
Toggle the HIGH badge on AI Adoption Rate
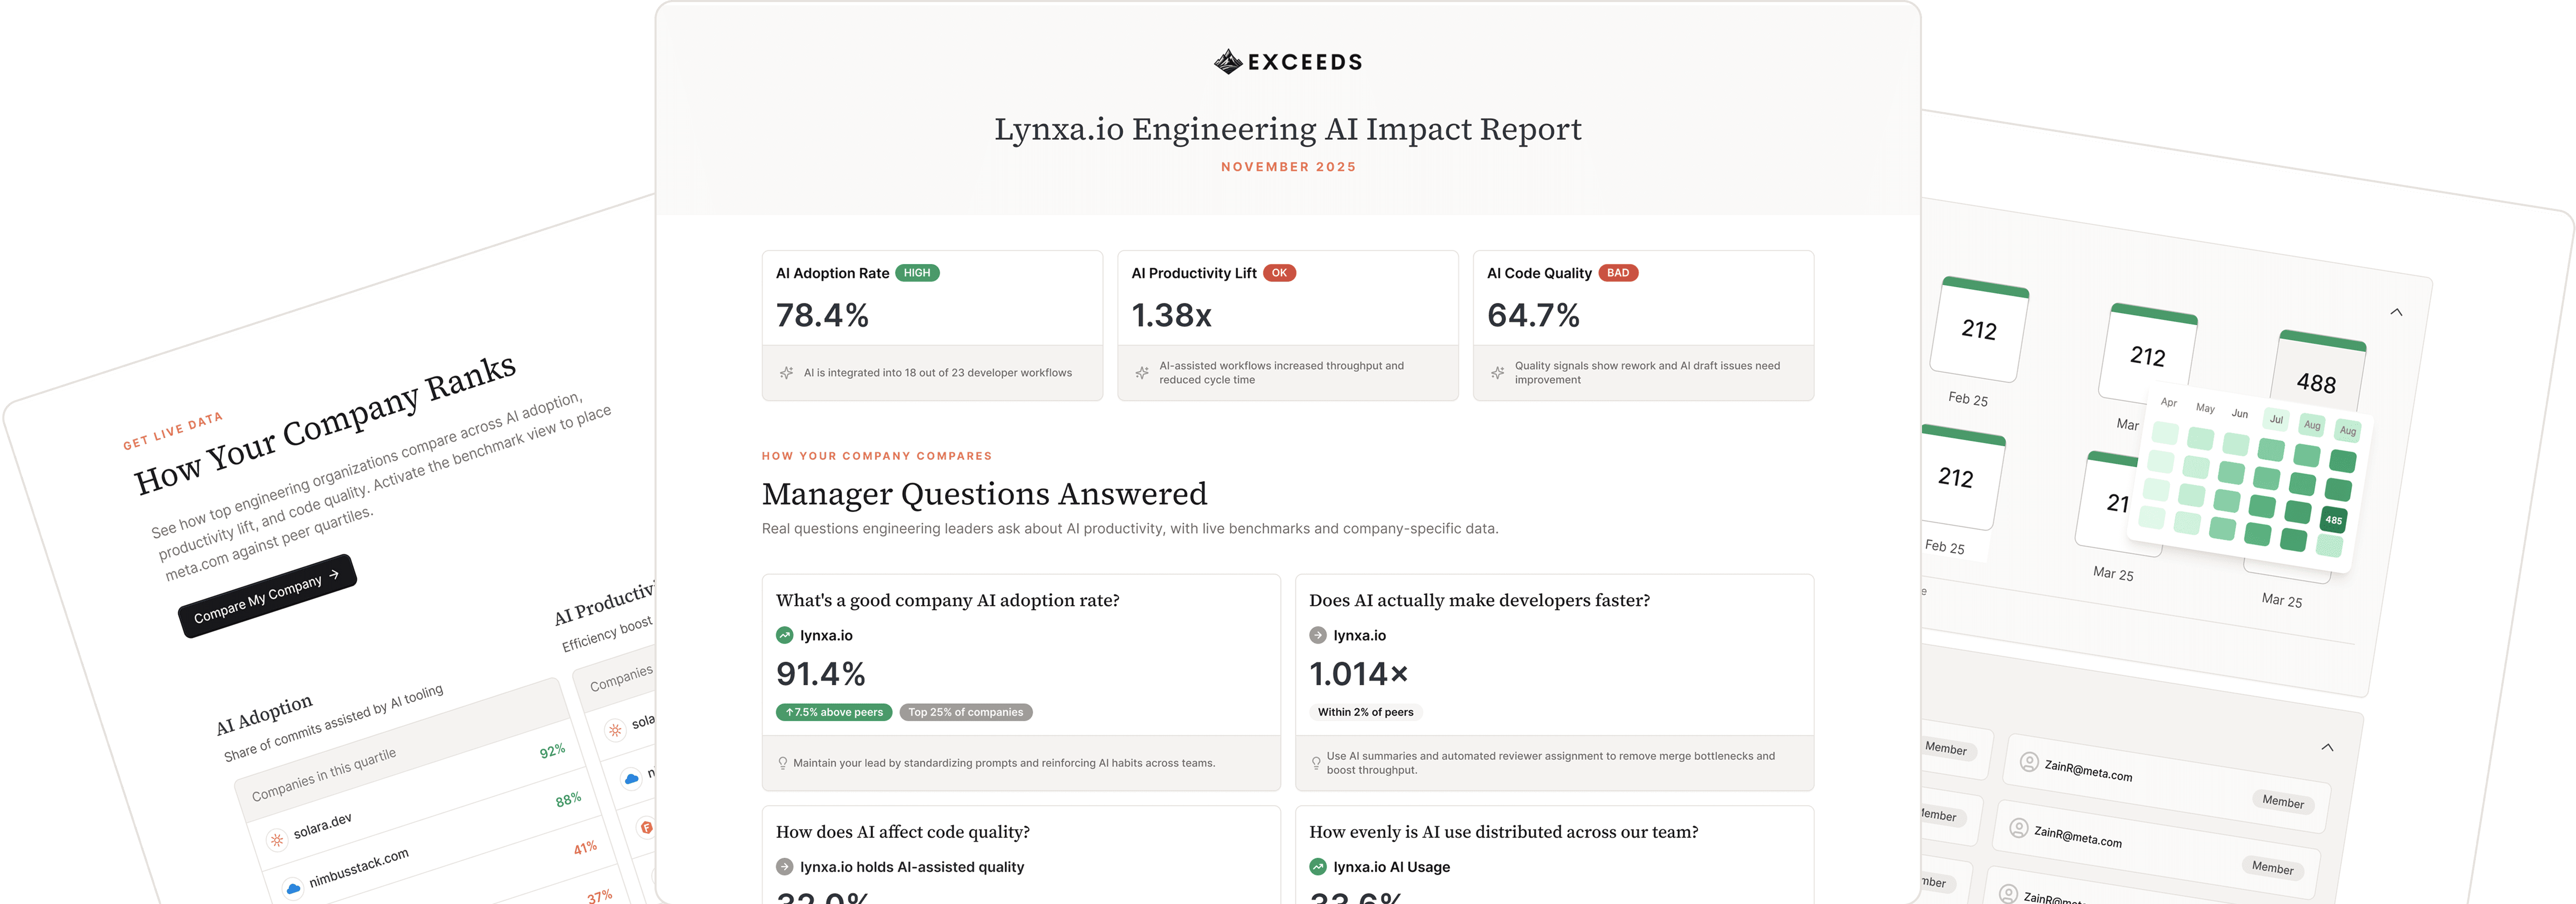pyautogui.click(x=917, y=272)
